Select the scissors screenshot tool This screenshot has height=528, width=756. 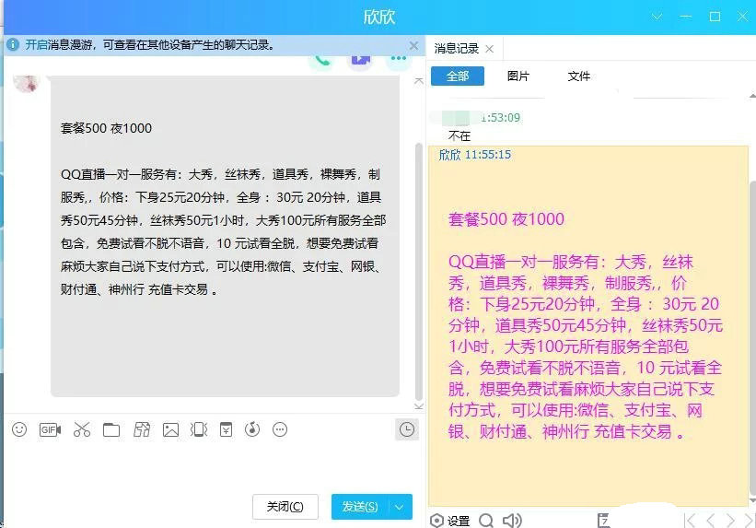(81, 429)
